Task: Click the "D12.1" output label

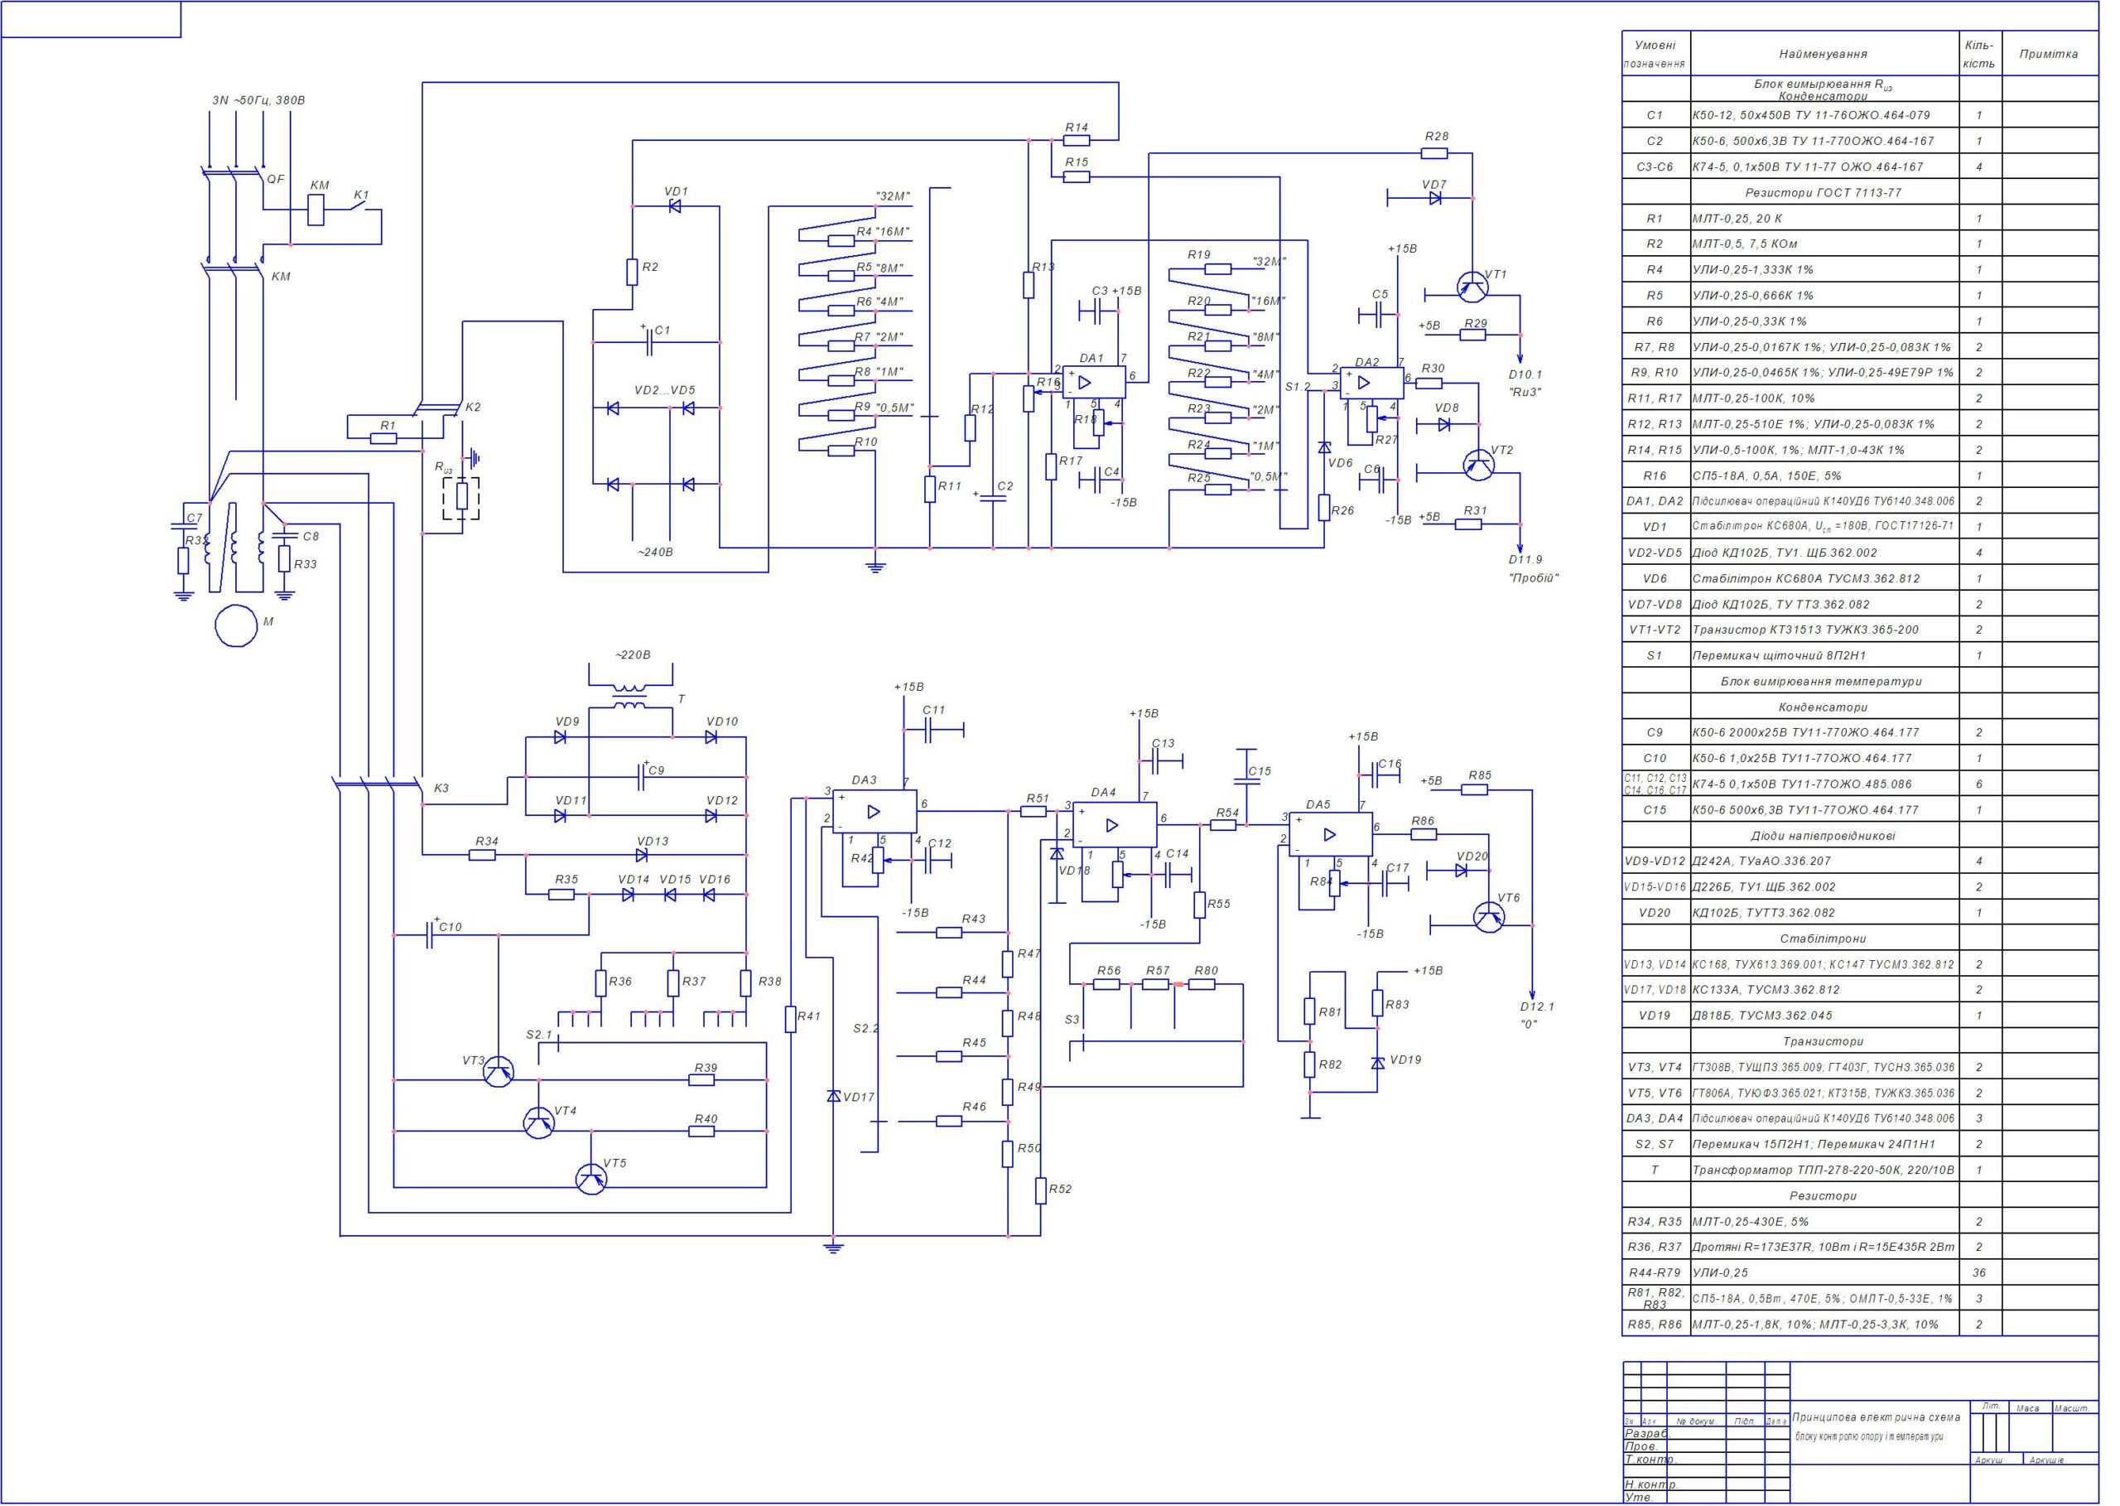Action: point(1538,1006)
